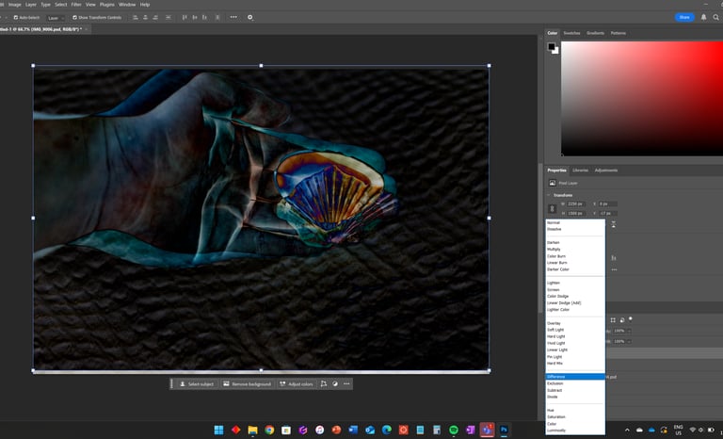723x439 pixels.
Task: Click the width input field in Transform
Action: pos(576,203)
